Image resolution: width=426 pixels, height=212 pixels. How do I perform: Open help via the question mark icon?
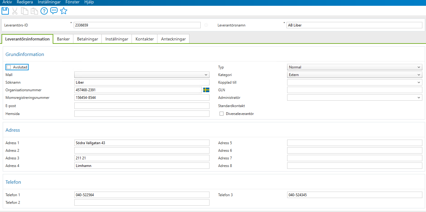44,11
